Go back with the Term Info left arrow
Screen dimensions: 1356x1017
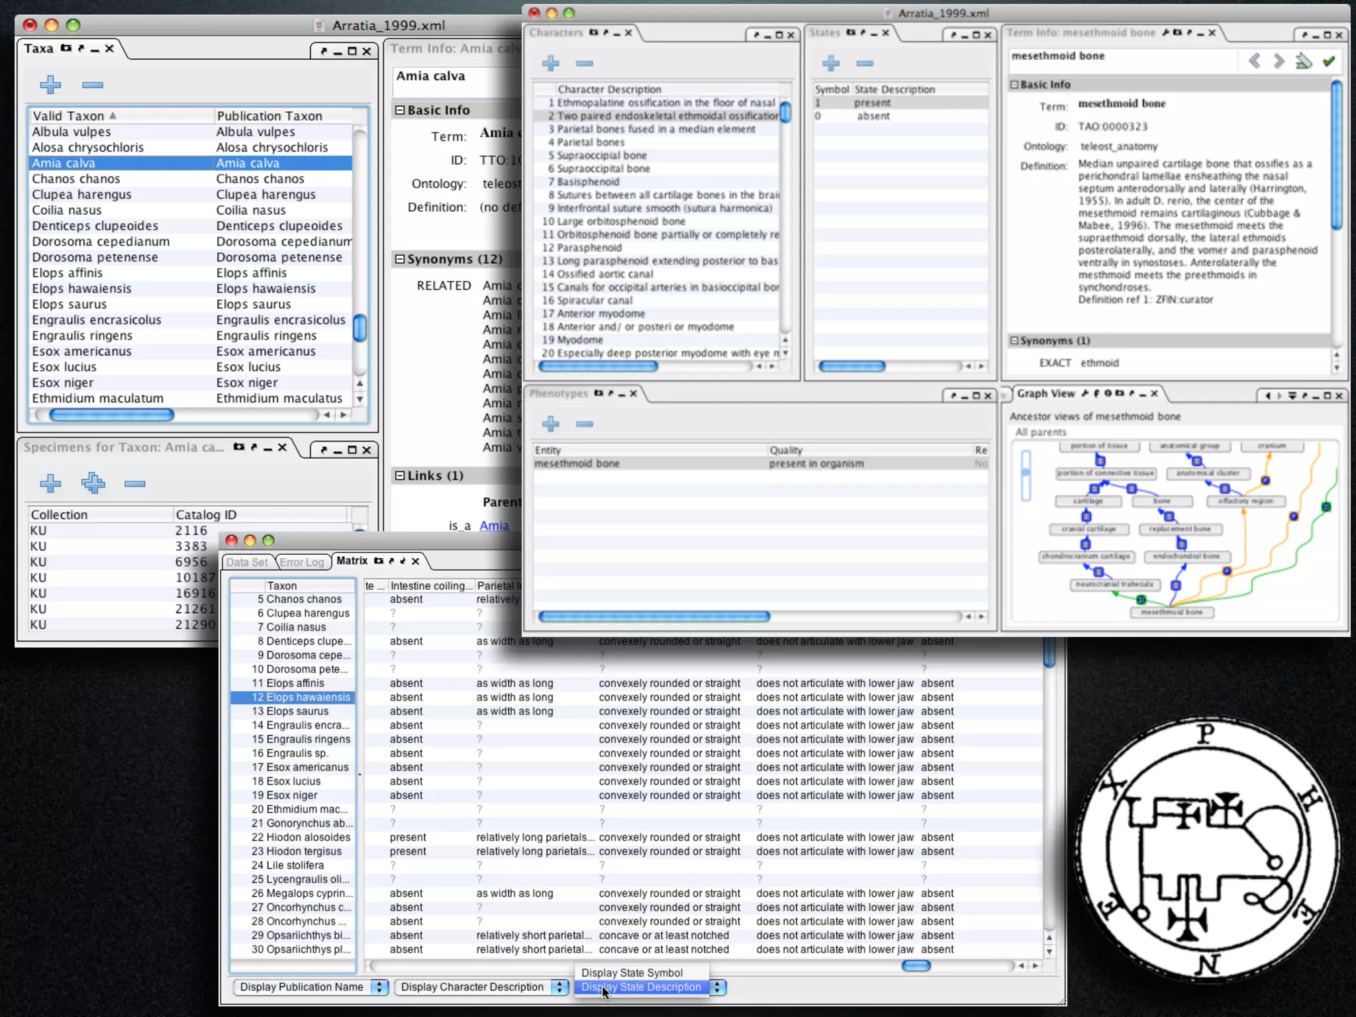(1254, 62)
